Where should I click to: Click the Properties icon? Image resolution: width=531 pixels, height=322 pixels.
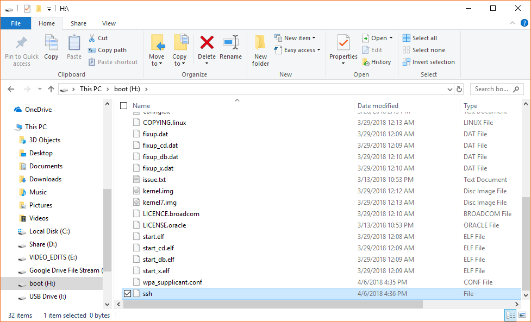(343, 43)
